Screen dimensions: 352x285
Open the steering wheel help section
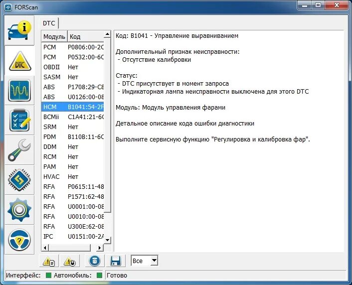point(19,240)
